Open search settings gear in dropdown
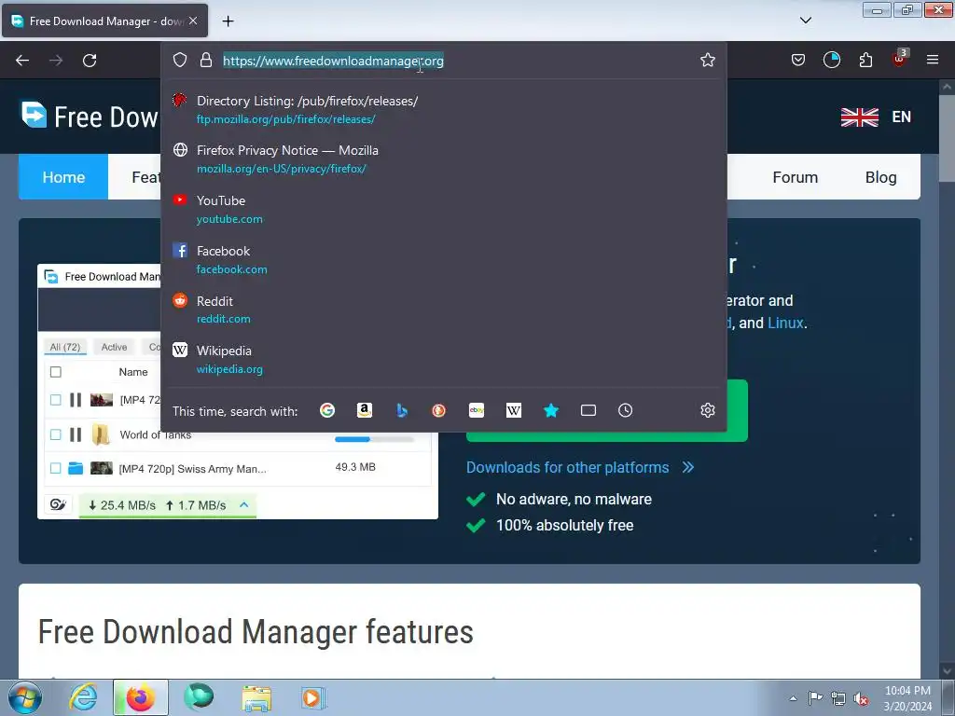Screen dimensions: 955x716 [707, 410]
